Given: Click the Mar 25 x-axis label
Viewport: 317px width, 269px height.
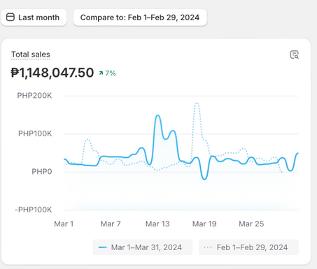Looking at the screenshot, I should [251, 224].
